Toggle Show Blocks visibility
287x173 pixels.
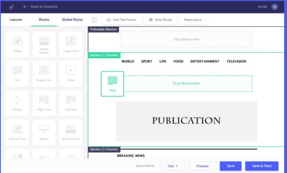click(x=160, y=20)
